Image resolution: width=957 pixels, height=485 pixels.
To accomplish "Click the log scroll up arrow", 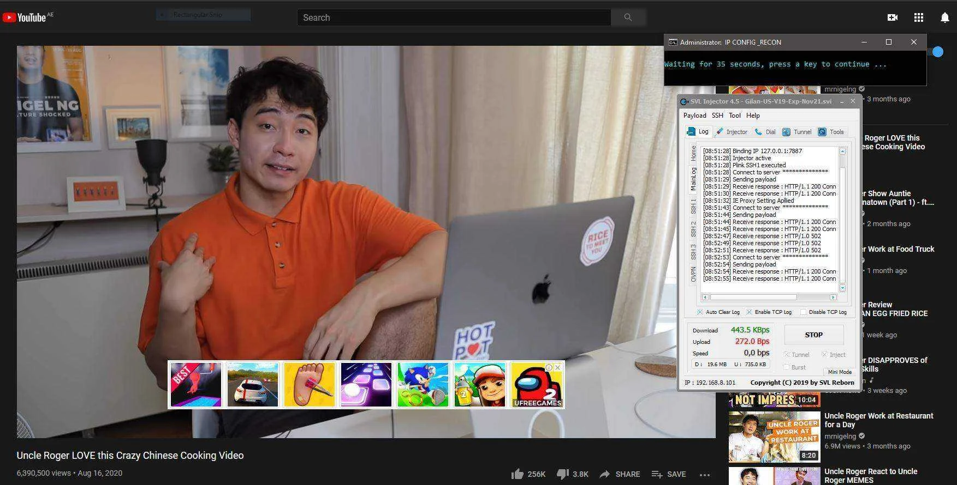I will pos(842,151).
